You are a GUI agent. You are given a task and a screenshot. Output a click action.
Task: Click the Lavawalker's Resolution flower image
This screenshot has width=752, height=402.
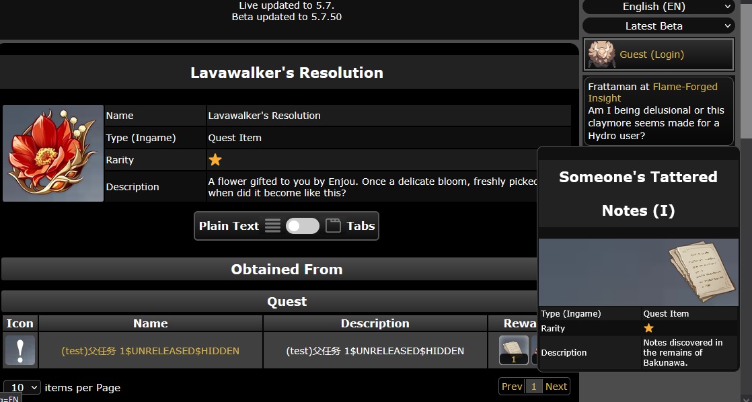click(x=52, y=153)
